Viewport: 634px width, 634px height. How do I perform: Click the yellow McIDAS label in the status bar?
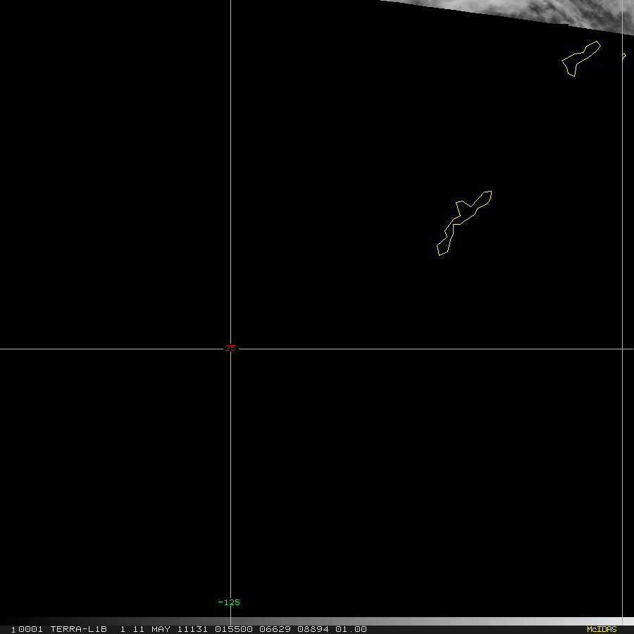pos(602,629)
